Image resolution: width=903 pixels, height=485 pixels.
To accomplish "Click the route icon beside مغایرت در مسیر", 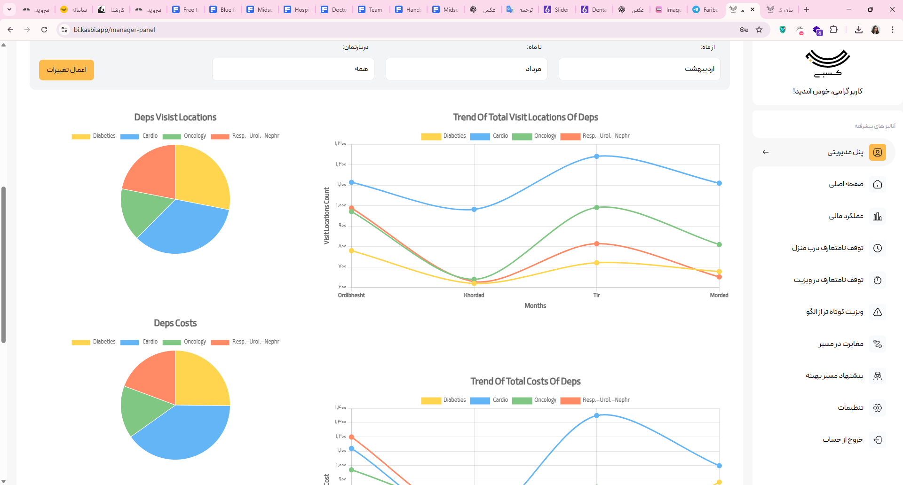I will (877, 344).
